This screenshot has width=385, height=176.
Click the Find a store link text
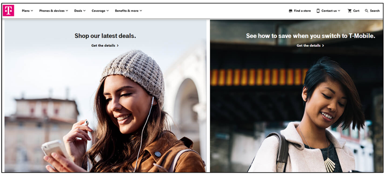(x=302, y=11)
